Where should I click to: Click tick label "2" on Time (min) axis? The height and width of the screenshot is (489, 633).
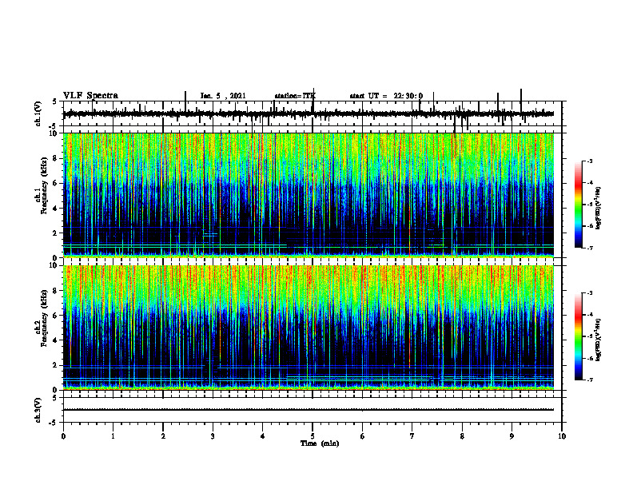163,436
